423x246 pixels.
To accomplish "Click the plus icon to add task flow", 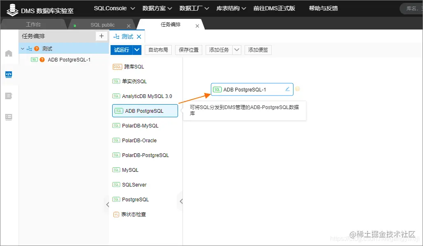I will click(102, 36).
